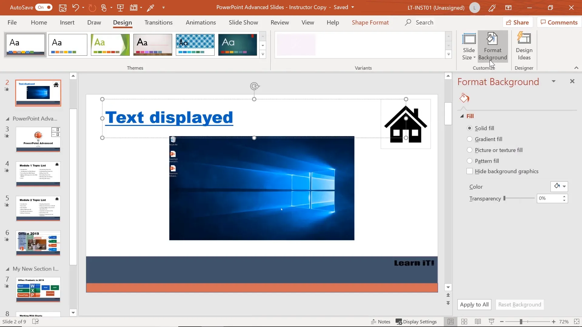582x327 pixels.
Task: Open Slide Size options
Action: pos(469,47)
